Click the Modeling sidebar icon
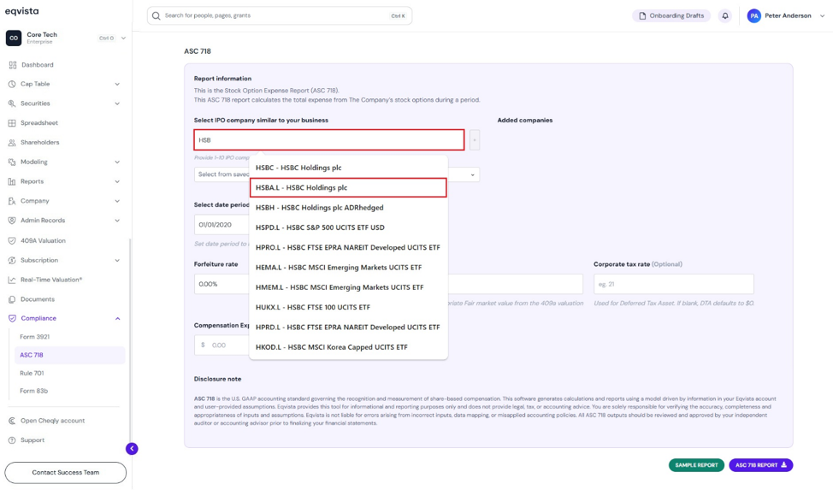This screenshot has height=490, width=833. 12,162
